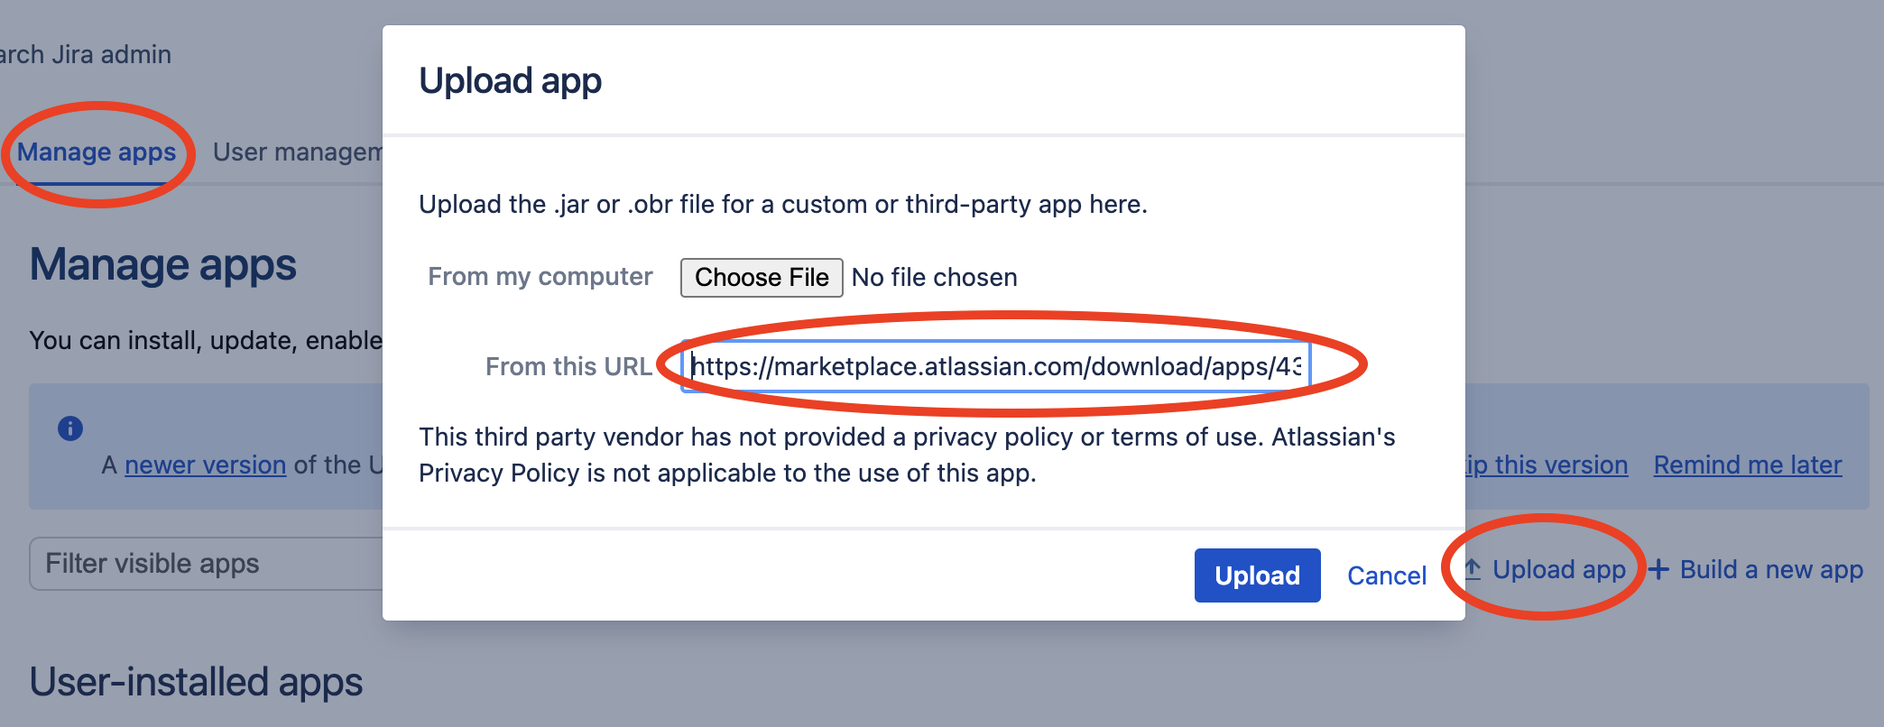Viewport: 1884px width, 727px height.
Task: Click the Skip this version link
Action: tap(1547, 465)
